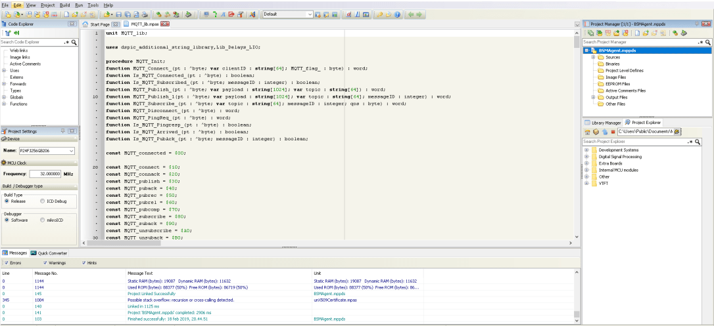
Task: Click the first icon at the toolbar's far left
Action: click(x=7, y=14)
